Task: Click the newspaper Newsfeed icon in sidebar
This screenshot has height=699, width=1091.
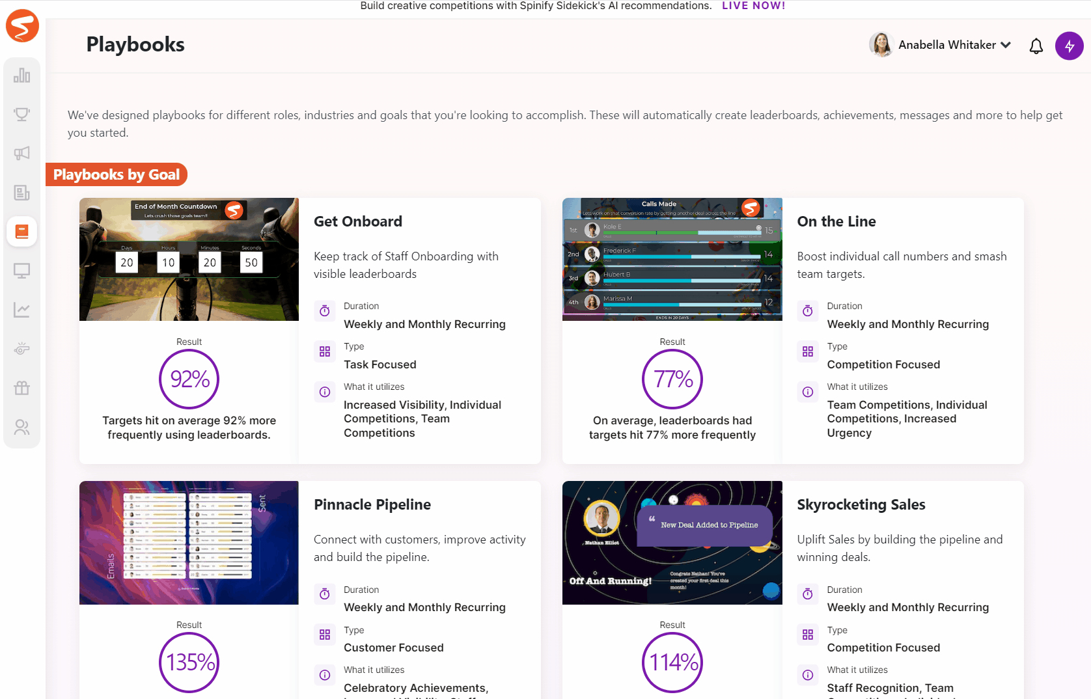Action: pos(21,193)
